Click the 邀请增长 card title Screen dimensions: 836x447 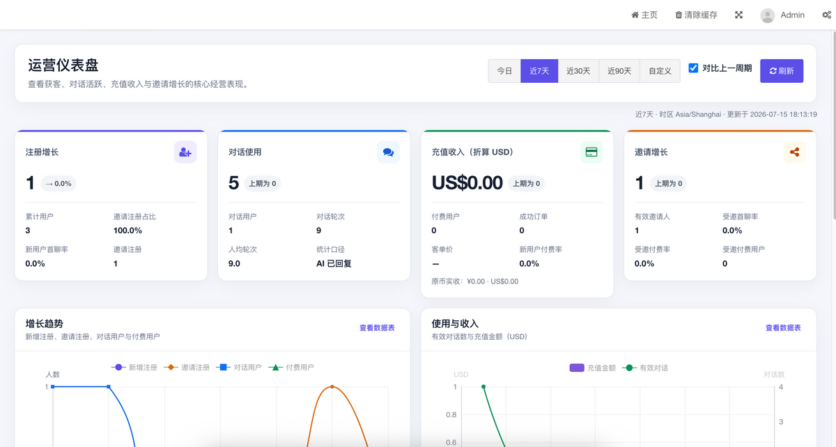pyautogui.click(x=651, y=152)
